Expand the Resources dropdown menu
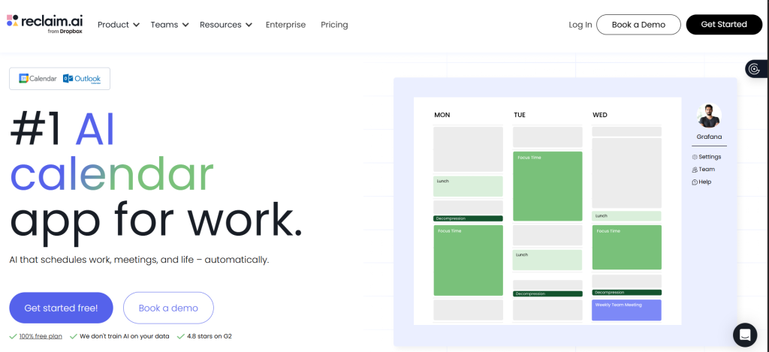769x352 pixels. tap(225, 25)
